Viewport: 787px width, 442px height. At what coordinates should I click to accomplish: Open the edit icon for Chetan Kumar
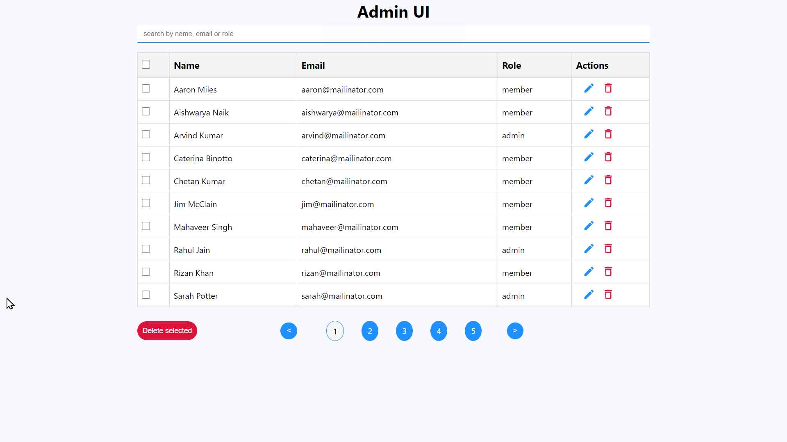[589, 180]
